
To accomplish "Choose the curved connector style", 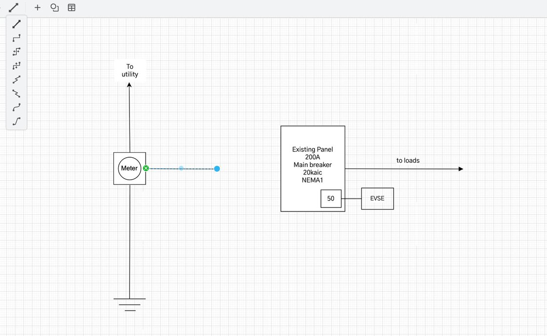I will click(17, 107).
